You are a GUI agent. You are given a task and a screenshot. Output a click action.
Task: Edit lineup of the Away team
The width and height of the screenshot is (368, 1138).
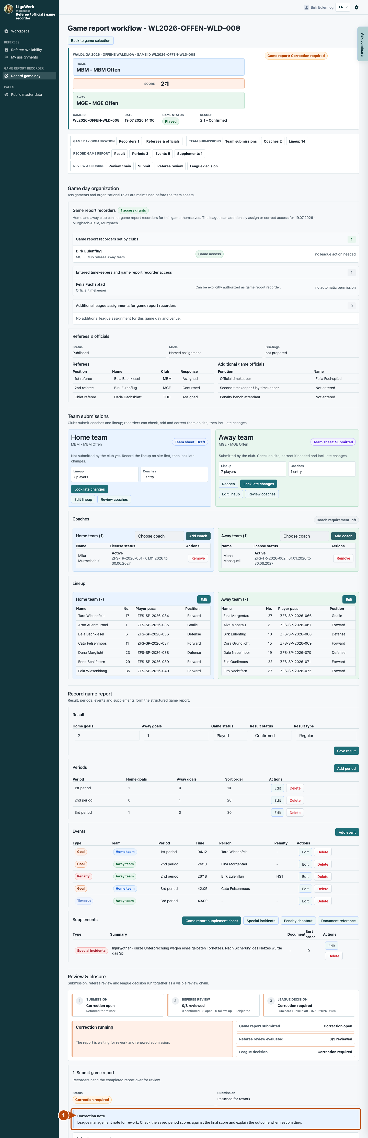click(x=231, y=494)
